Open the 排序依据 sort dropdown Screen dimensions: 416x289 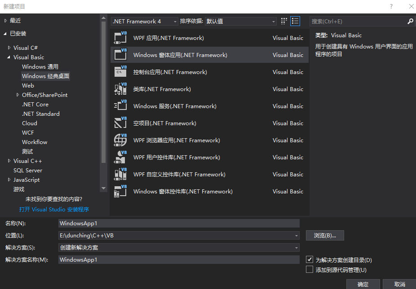pyautogui.click(x=241, y=21)
